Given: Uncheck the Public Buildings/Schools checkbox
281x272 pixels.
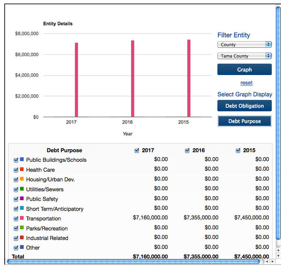Looking at the screenshot, I should click(16, 160).
